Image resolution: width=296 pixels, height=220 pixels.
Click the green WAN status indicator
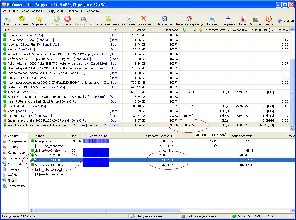[234, 216]
